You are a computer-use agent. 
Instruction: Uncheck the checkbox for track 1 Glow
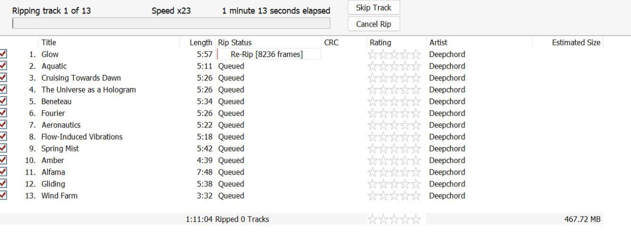click(4, 54)
